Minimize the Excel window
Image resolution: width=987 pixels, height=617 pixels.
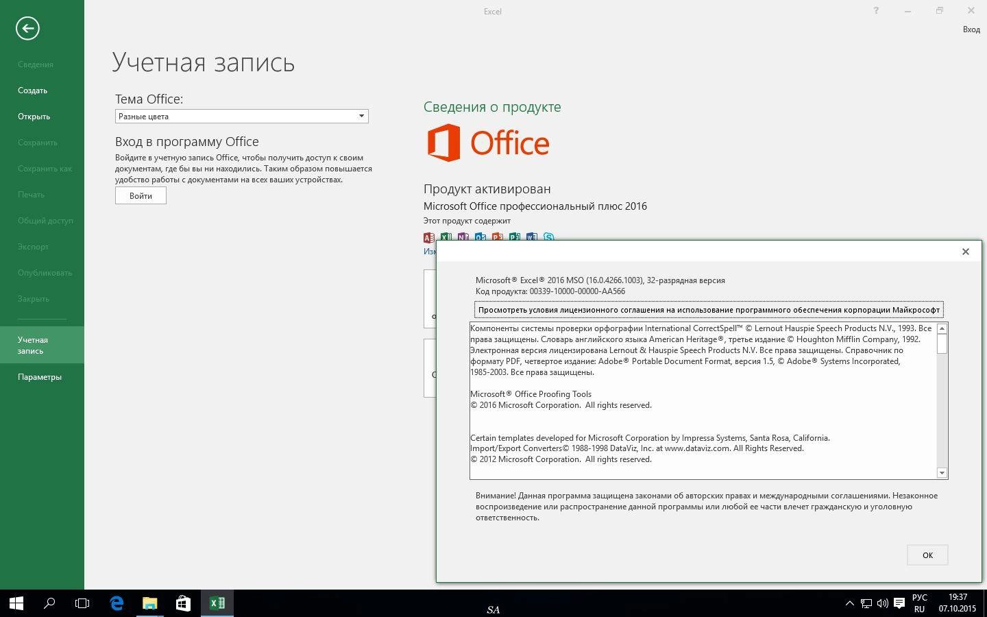coord(907,10)
